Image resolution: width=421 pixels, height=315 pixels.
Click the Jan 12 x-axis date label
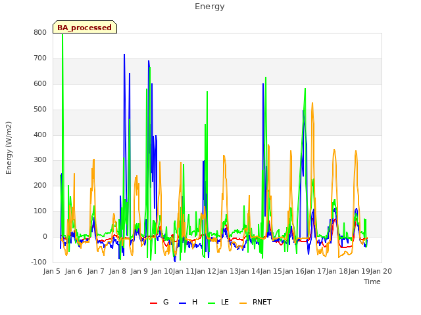pos(205,271)
